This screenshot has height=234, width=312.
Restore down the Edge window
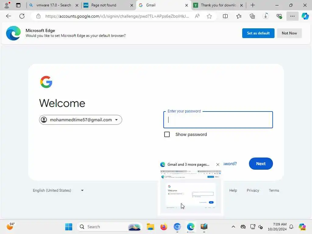[291, 5]
